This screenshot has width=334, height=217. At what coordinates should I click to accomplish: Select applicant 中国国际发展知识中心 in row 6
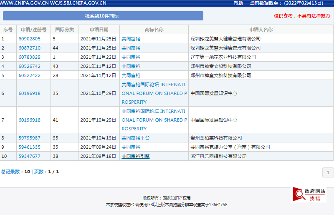click(x=214, y=93)
